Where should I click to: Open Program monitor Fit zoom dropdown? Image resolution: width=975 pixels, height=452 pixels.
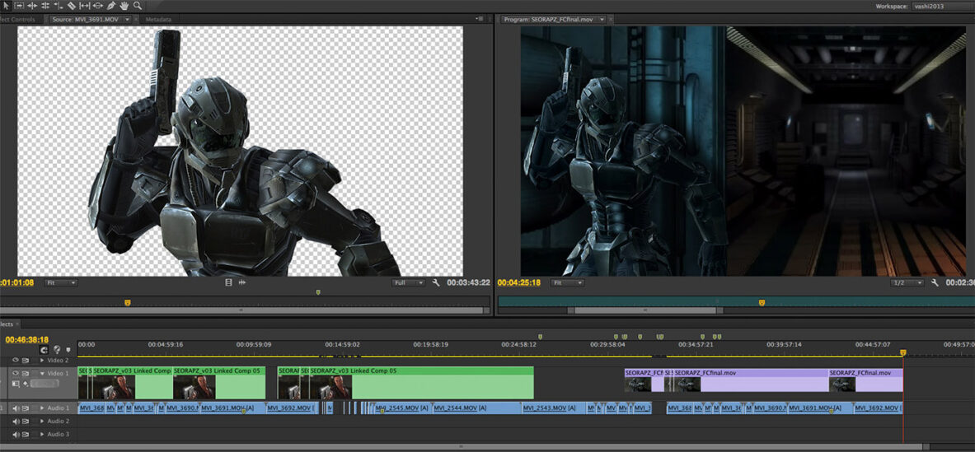coord(567,282)
